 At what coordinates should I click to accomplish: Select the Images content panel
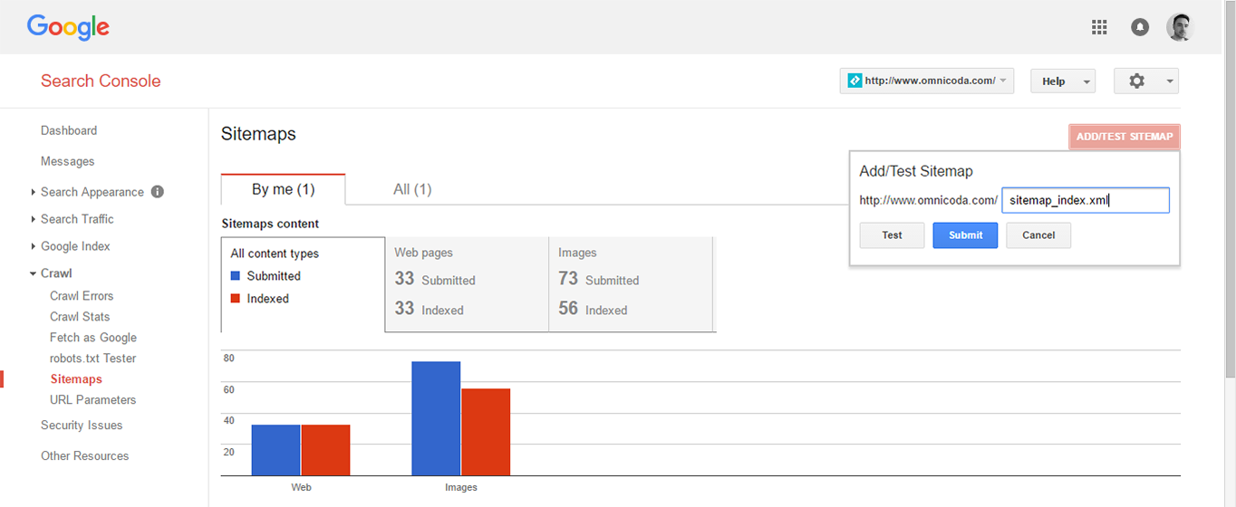631,284
